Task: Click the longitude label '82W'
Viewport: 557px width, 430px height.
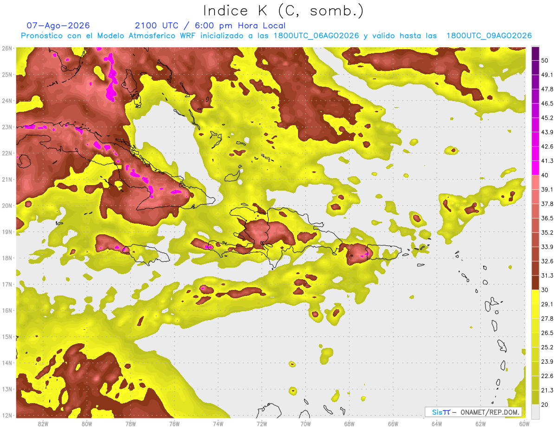Action: [43, 424]
